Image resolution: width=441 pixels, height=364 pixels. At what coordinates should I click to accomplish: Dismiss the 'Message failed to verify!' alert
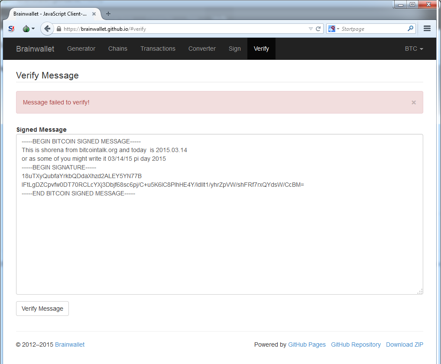(413, 102)
